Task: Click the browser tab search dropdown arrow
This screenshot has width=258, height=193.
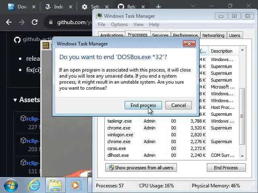Action: (x=193, y=6)
